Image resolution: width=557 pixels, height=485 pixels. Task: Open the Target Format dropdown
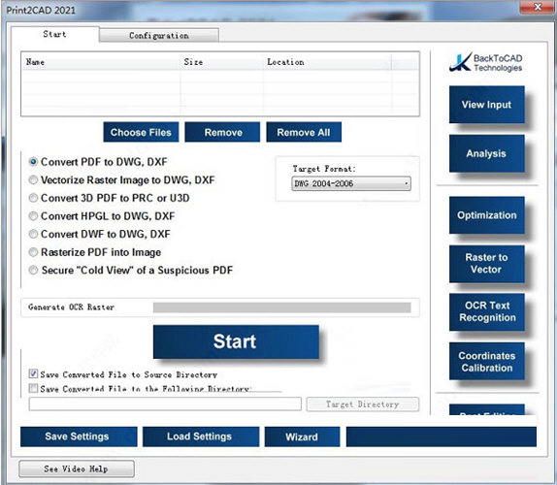click(351, 183)
